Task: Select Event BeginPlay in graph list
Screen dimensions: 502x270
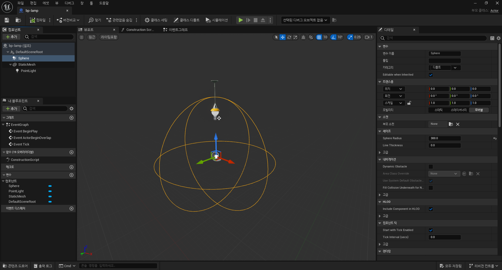Action: pos(25,131)
